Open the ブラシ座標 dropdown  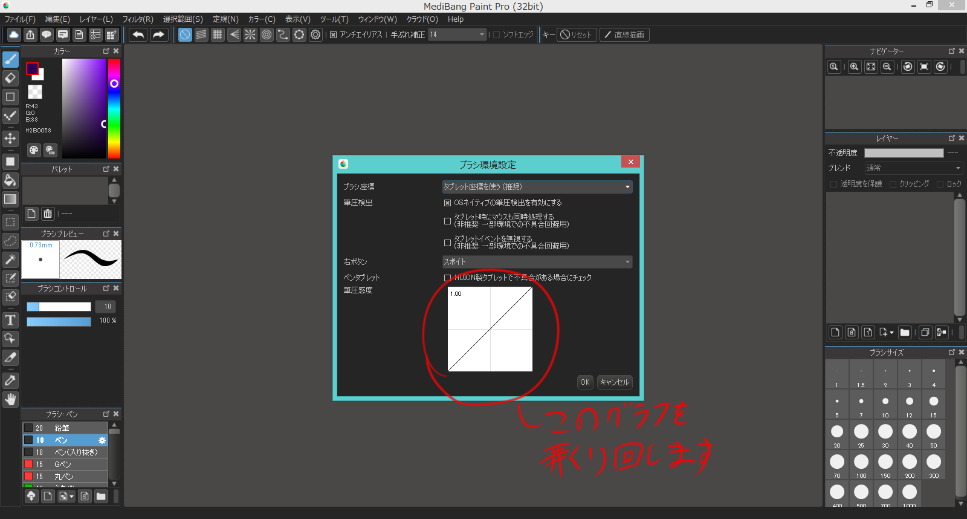tap(537, 187)
